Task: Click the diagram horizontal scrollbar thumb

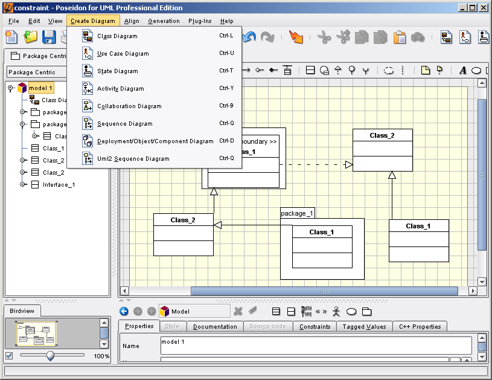Action: click(324, 291)
